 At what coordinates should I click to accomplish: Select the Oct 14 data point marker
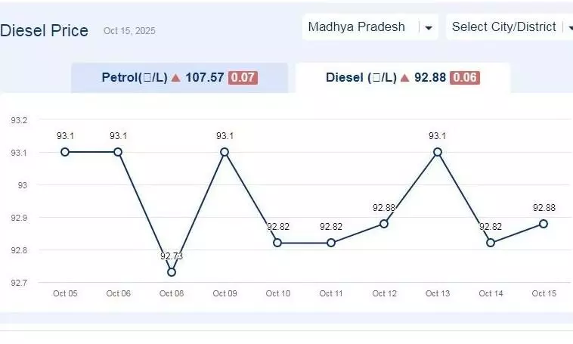pyautogui.click(x=491, y=243)
